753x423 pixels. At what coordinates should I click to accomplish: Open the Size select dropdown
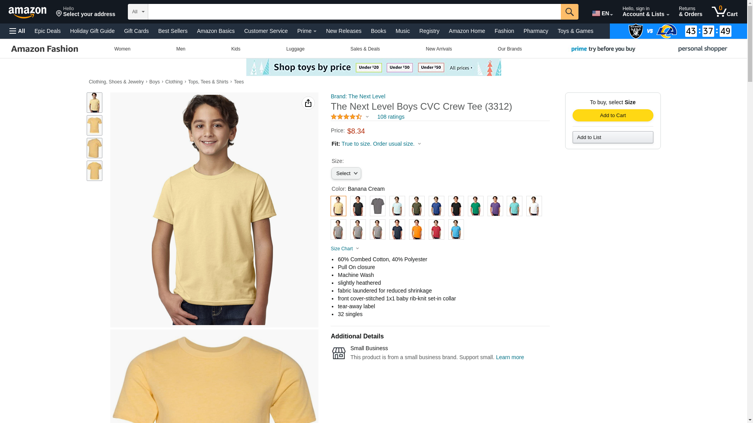click(346, 173)
